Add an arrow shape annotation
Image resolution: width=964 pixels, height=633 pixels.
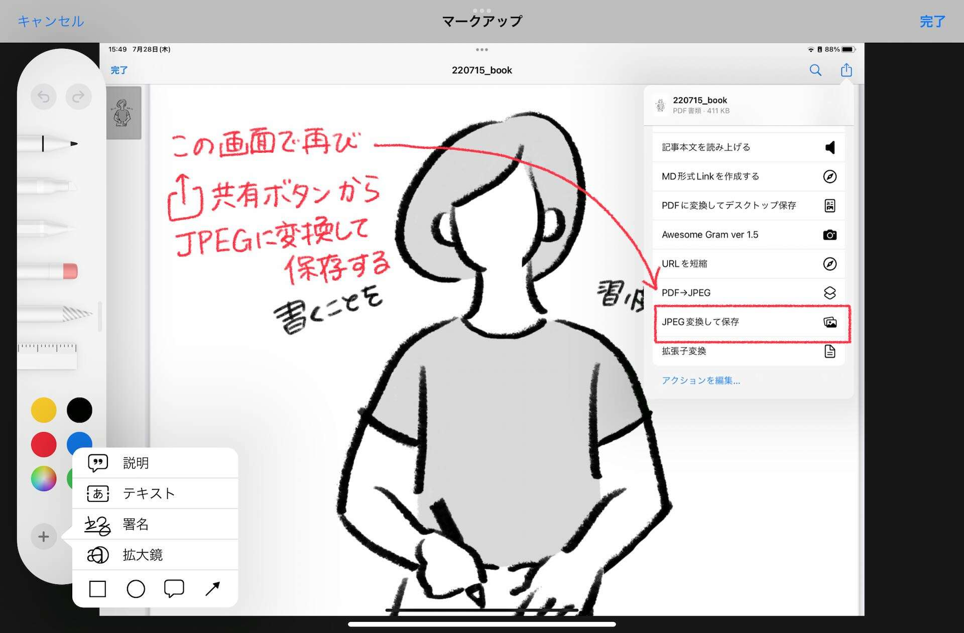213,588
